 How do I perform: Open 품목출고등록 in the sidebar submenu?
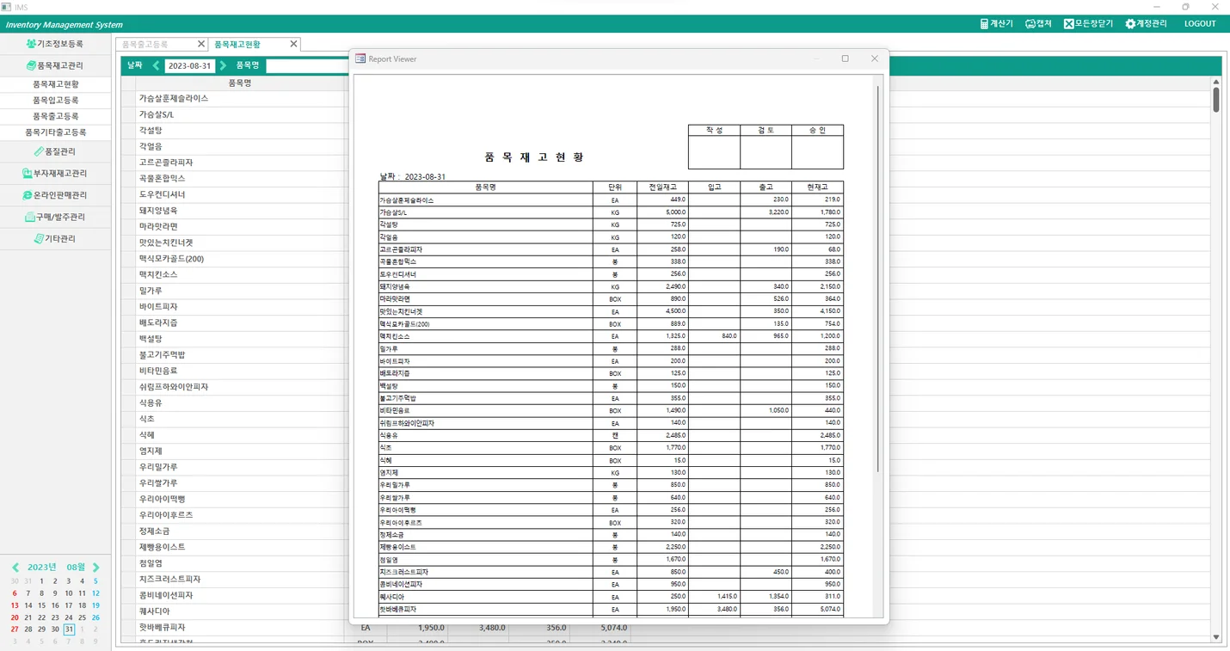55,116
